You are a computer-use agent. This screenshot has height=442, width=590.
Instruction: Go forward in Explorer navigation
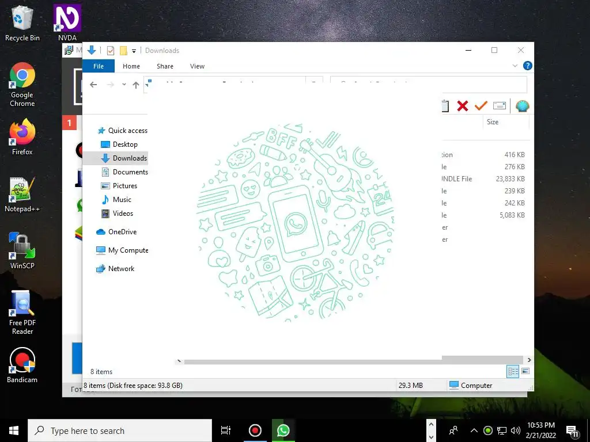click(x=110, y=85)
